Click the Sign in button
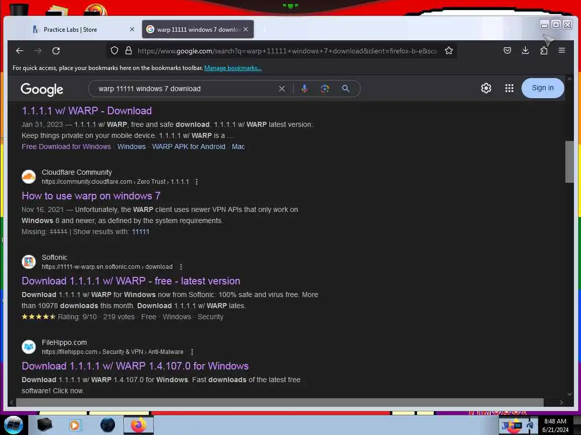 coord(543,88)
